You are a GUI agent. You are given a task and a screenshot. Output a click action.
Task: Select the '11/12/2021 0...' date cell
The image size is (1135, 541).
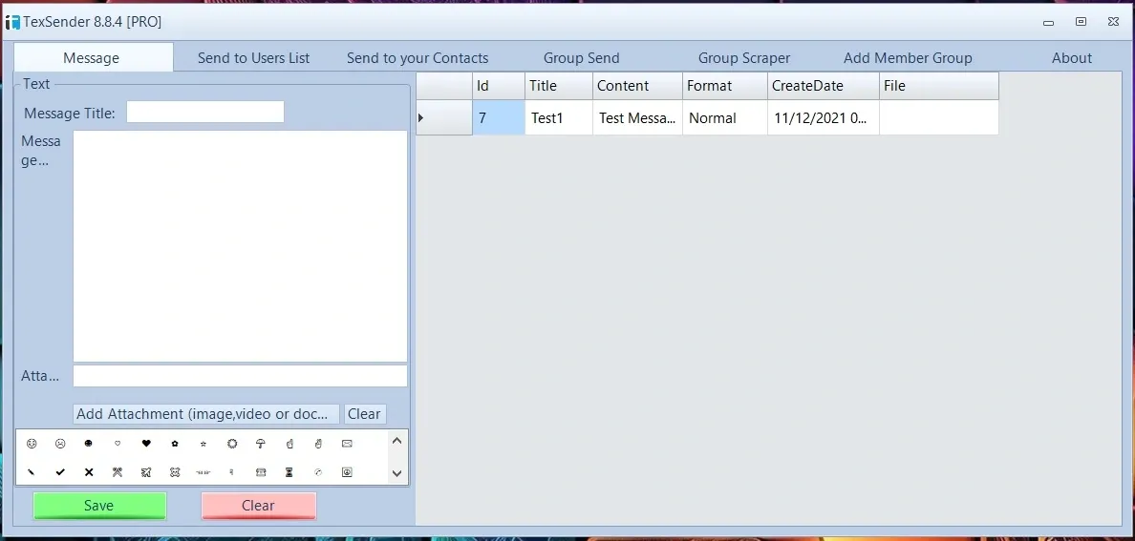tap(824, 117)
